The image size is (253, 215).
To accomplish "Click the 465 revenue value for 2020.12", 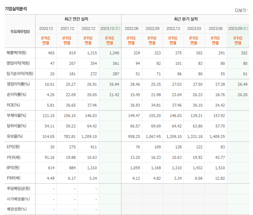I will pyautogui.click(x=51, y=53).
